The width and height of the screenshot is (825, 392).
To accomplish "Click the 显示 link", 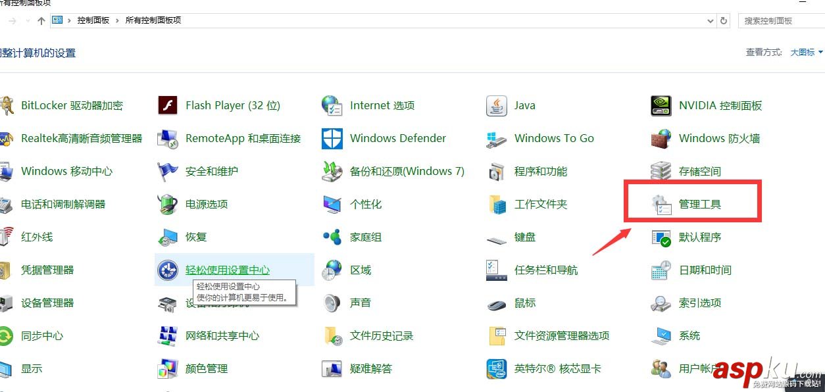I will [x=32, y=368].
